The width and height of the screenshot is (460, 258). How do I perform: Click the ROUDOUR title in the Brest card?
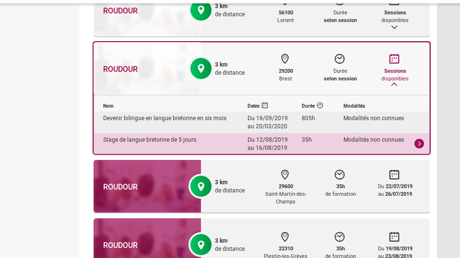(120, 69)
